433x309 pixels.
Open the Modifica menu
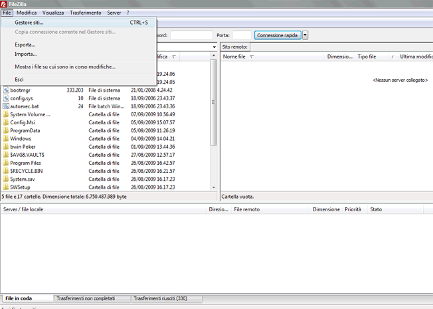tap(27, 13)
